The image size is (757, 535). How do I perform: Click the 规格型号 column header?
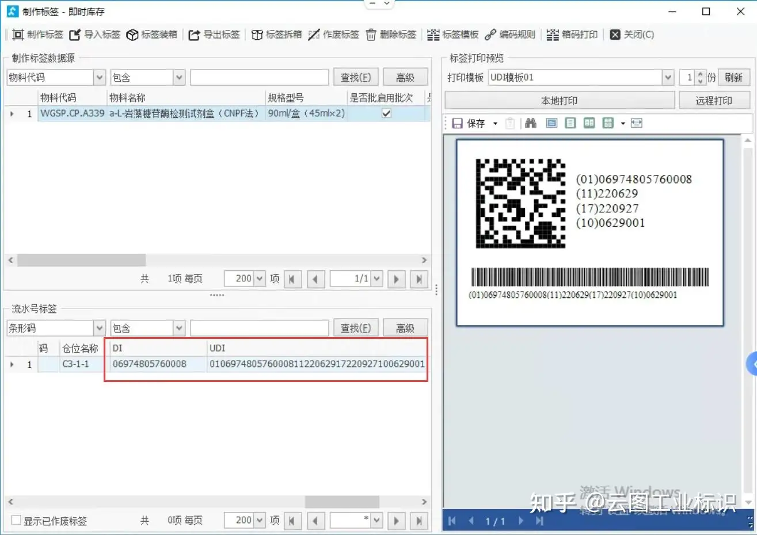(306, 98)
